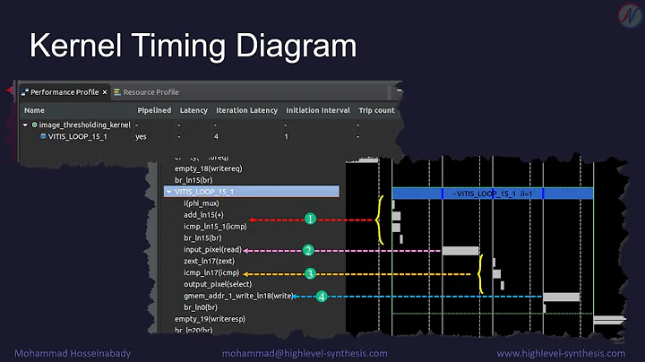
Task: Select icmp_ln17(icmp) operation
Action: point(211,272)
